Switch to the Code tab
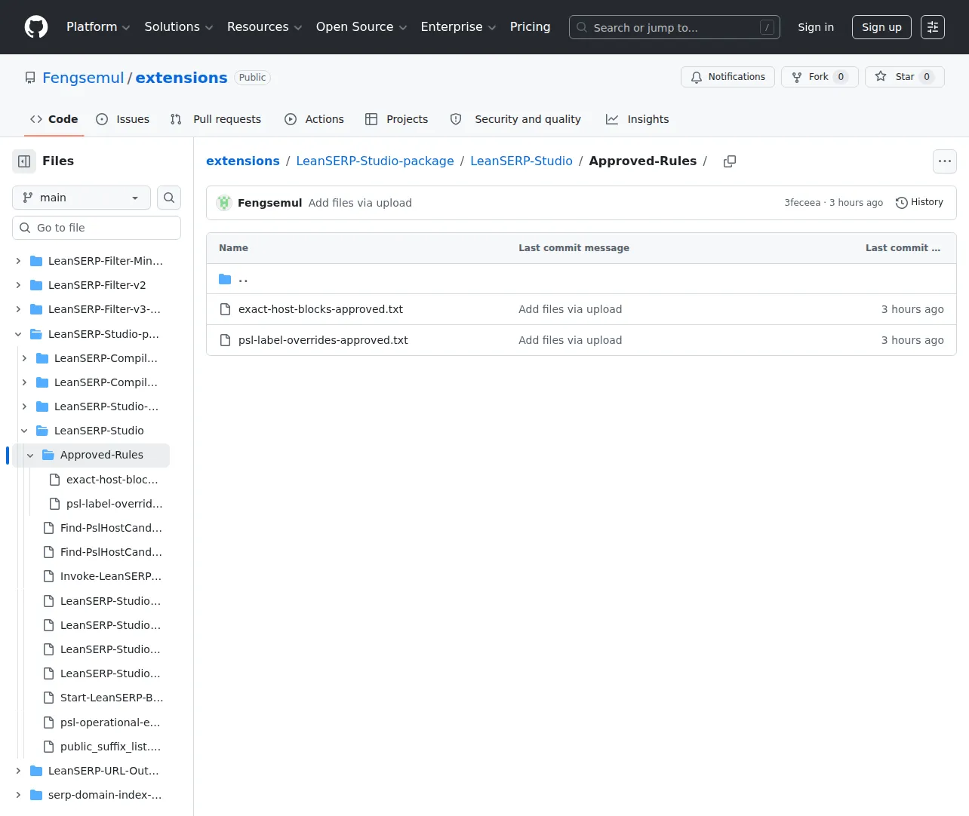Image resolution: width=969 pixels, height=816 pixels. point(54,119)
